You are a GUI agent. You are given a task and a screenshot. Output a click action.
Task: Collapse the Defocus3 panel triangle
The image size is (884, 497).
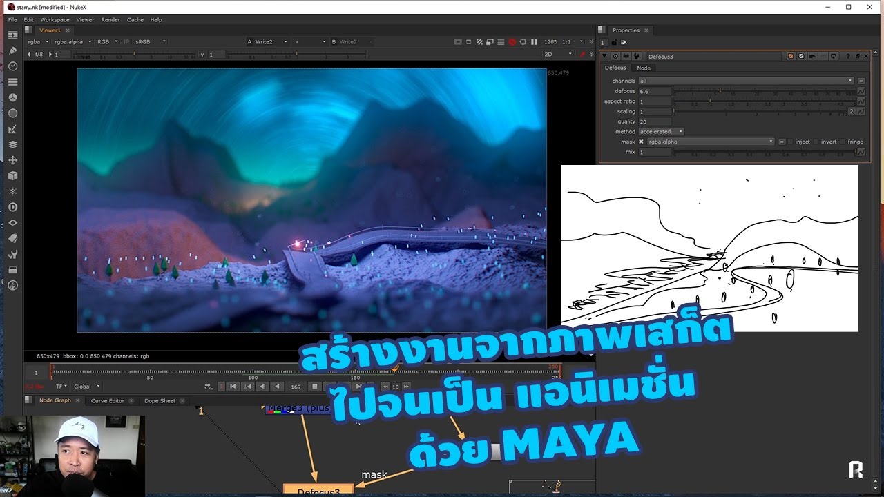click(x=604, y=56)
